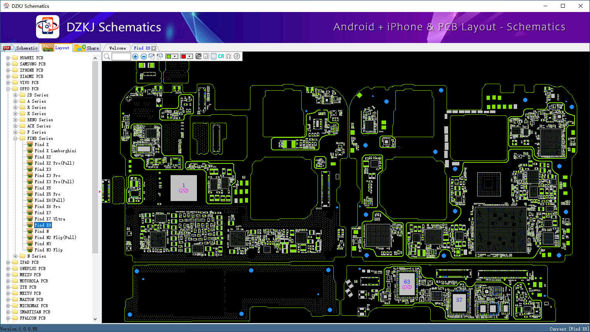Click the folder icon of ZTE PCB
590x332 pixels.
(x=15, y=287)
